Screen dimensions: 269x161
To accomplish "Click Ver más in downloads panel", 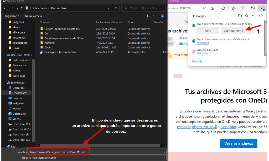I will point(197,61).
